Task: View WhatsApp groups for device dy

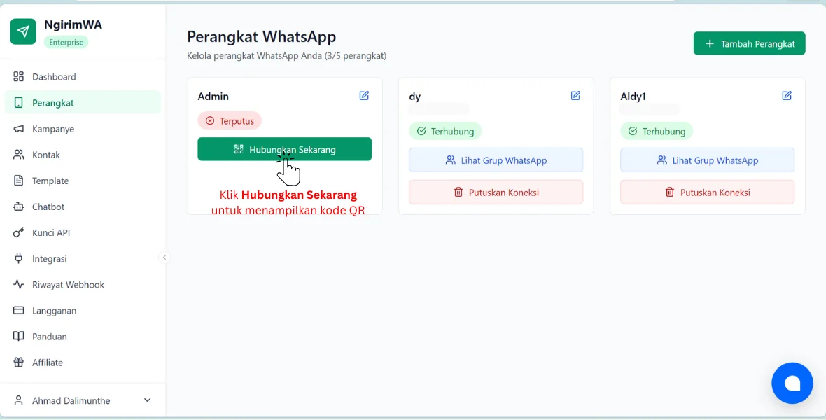Action: (496, 160)
